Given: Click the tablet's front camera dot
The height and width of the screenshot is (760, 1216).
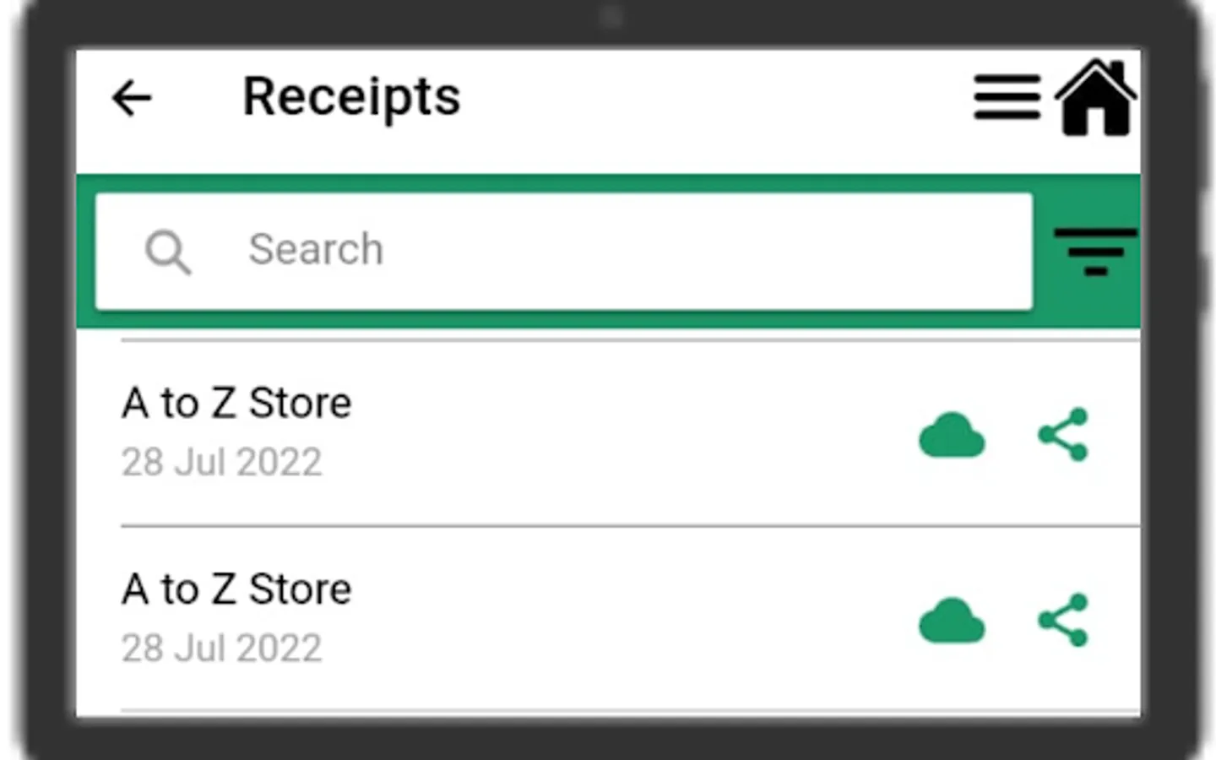Looking at the screenshot, I should [x=611, y=16].
